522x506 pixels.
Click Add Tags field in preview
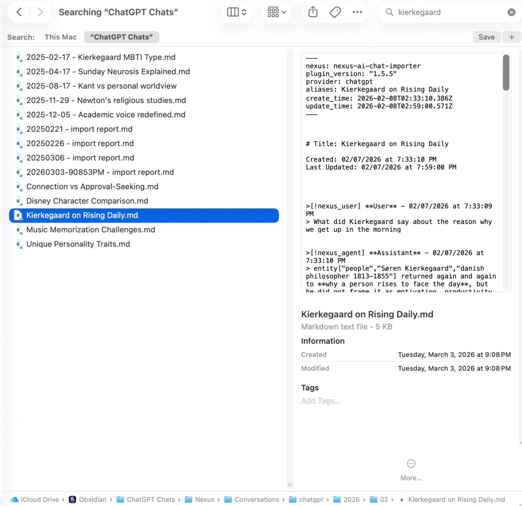321,401
